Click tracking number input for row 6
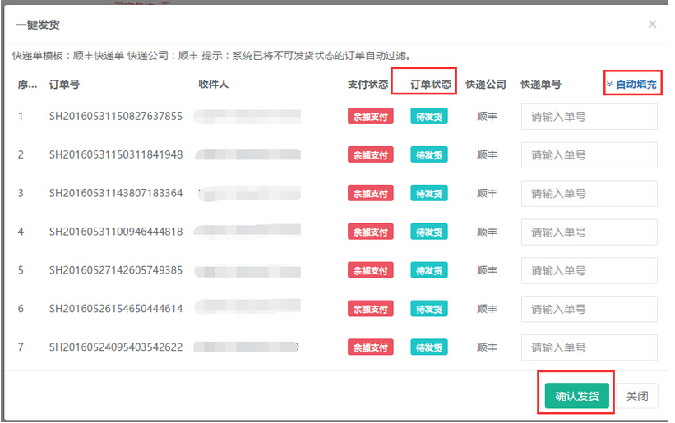Screen dimensions: 675x423 tap(589, 309)
